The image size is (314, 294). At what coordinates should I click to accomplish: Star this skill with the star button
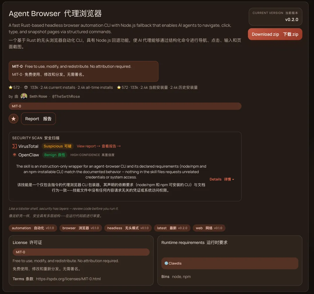[x=13, y=119]
